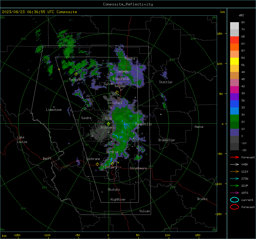Click the RedDeer city label
This screenshot has height=239, width=256.
[x=121, y=86]
